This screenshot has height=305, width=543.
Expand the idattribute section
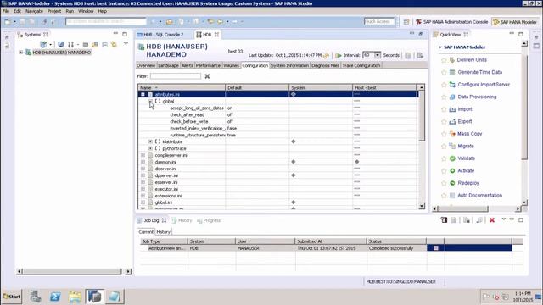(x=150, y=141)
